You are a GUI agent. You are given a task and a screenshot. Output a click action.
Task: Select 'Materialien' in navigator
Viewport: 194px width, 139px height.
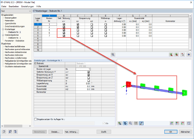[9, 21]
